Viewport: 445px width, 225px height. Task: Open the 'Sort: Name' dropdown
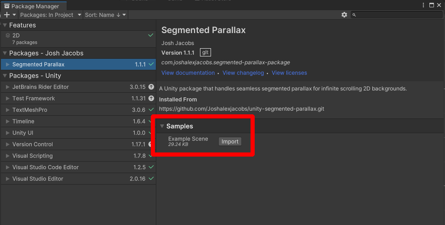tap(105, 15)
